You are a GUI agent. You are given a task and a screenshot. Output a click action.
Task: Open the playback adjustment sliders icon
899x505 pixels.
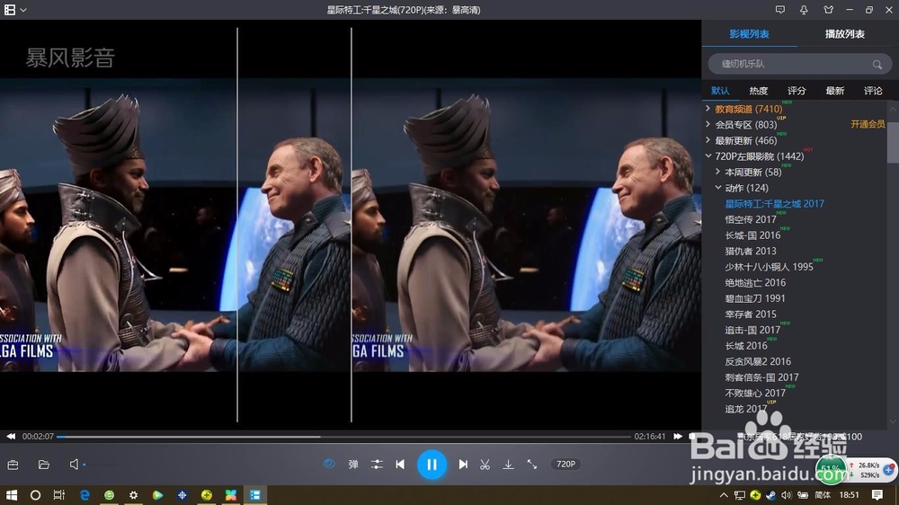click(377, 465)
